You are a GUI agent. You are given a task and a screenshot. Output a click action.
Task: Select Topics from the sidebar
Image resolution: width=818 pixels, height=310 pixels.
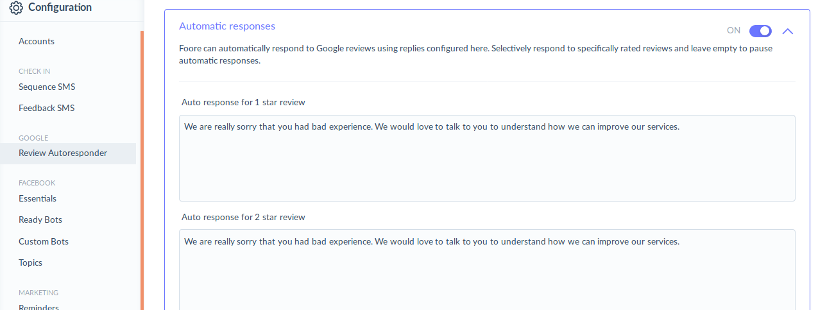[30, 263]
